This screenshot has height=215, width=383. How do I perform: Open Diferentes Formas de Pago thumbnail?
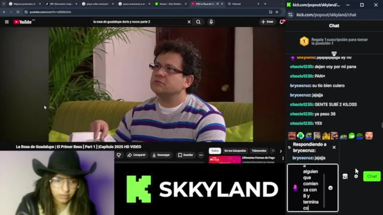click(x=225, y=160)
